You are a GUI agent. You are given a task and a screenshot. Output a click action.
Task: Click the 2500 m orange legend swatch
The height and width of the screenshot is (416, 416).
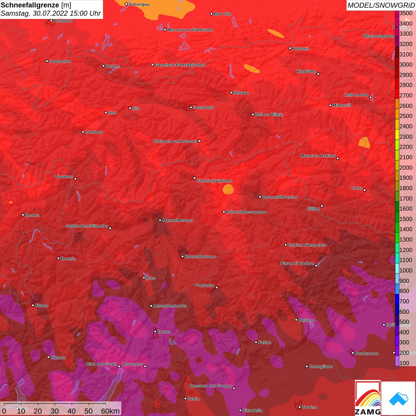[397, 114]
